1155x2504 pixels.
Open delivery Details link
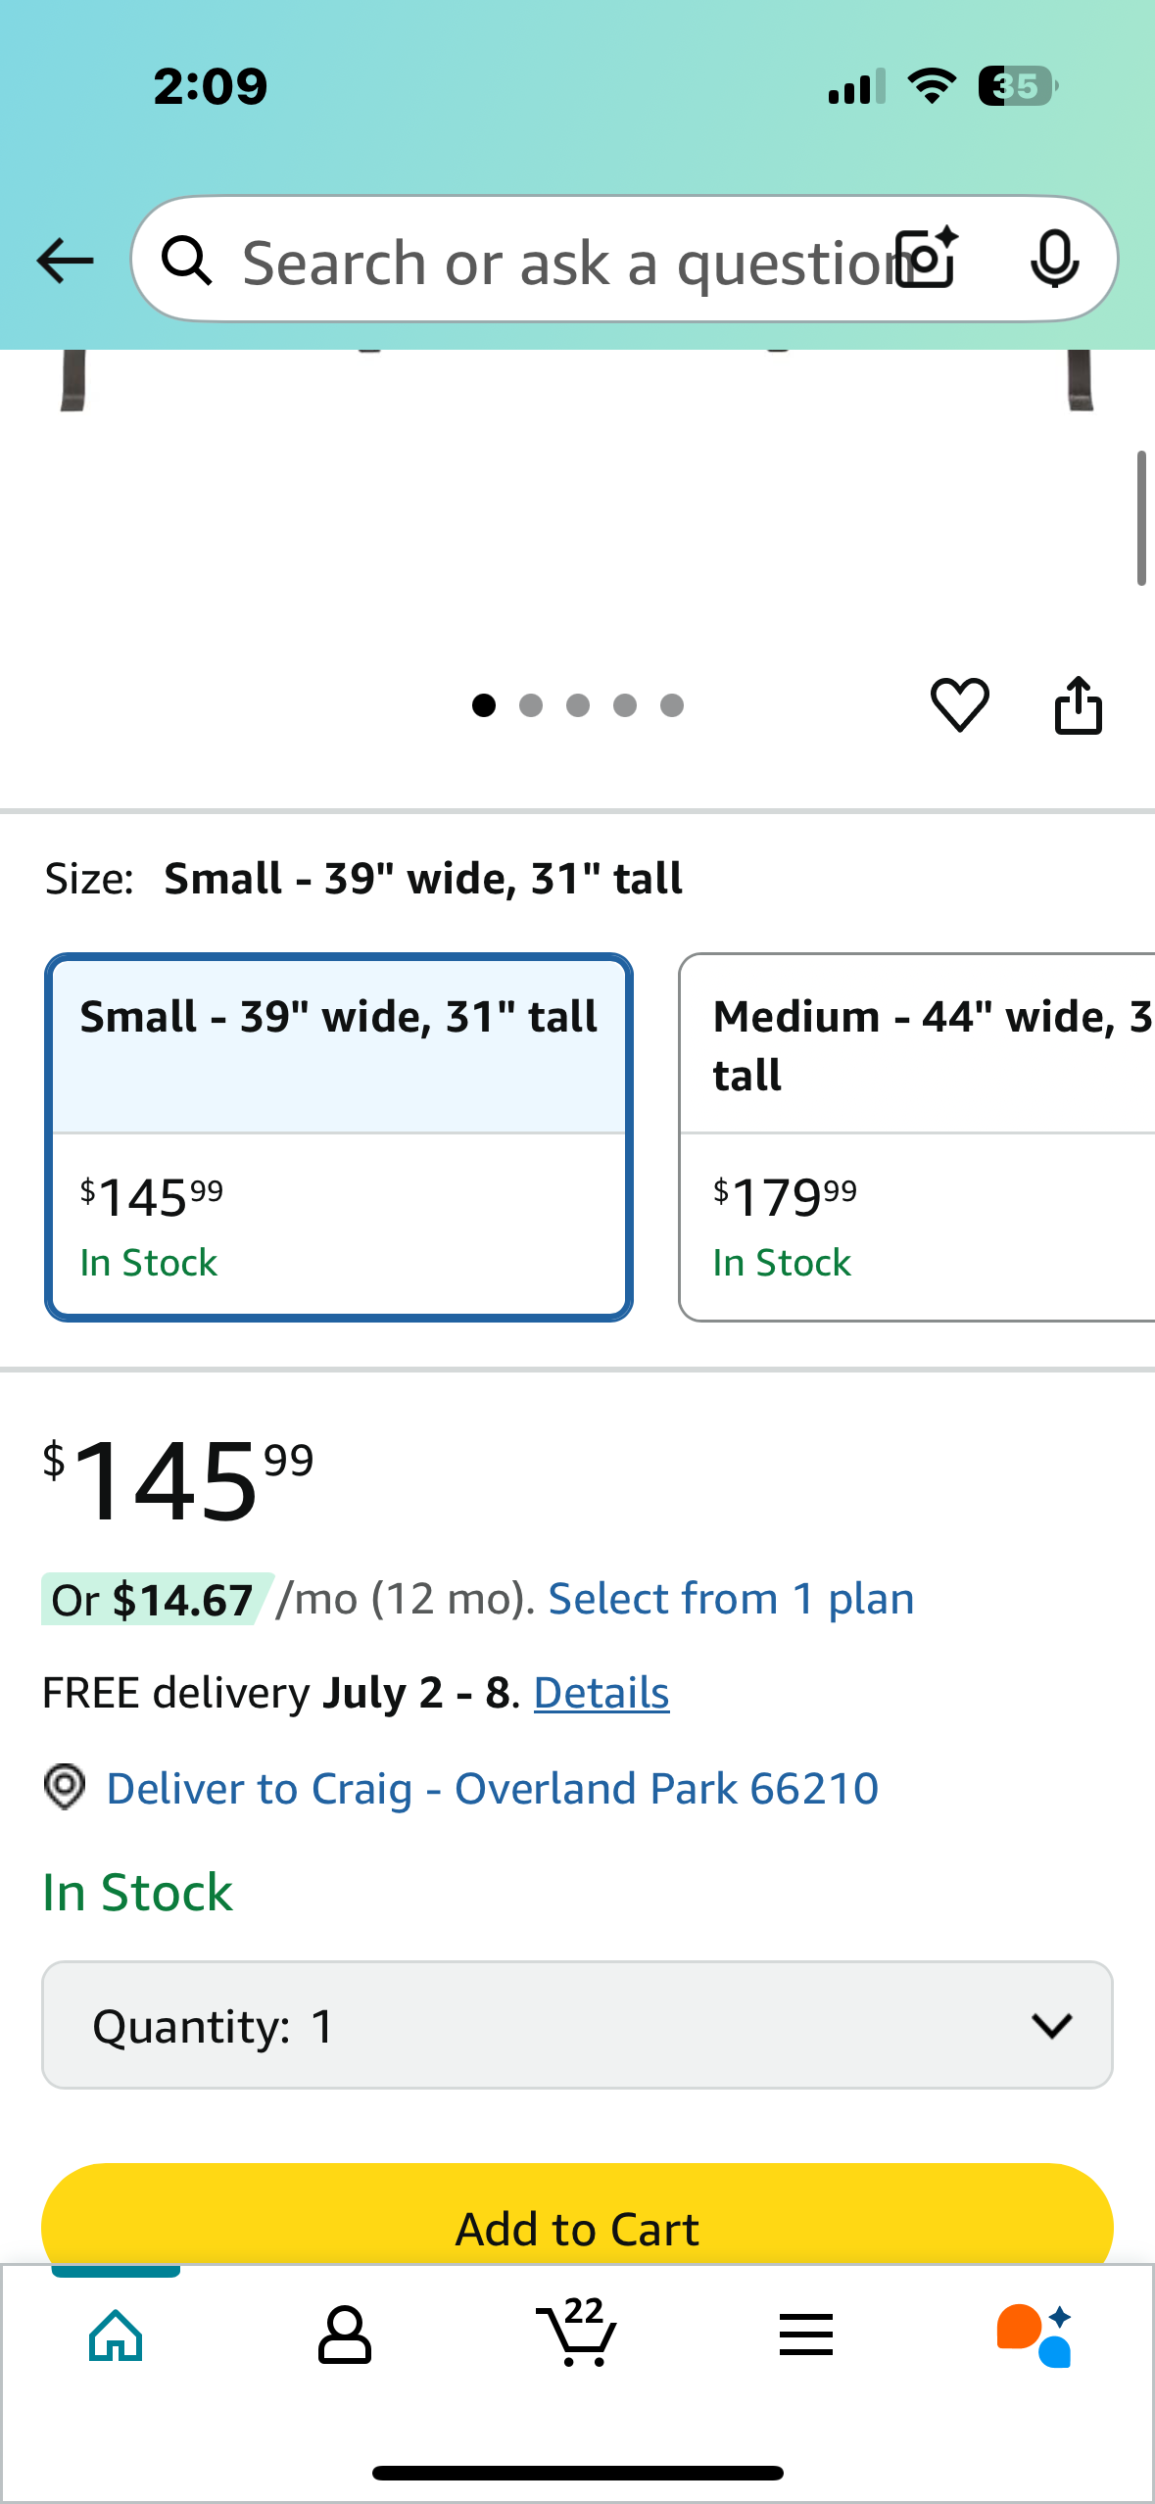pyautogui.click(x=602, y=1693)
